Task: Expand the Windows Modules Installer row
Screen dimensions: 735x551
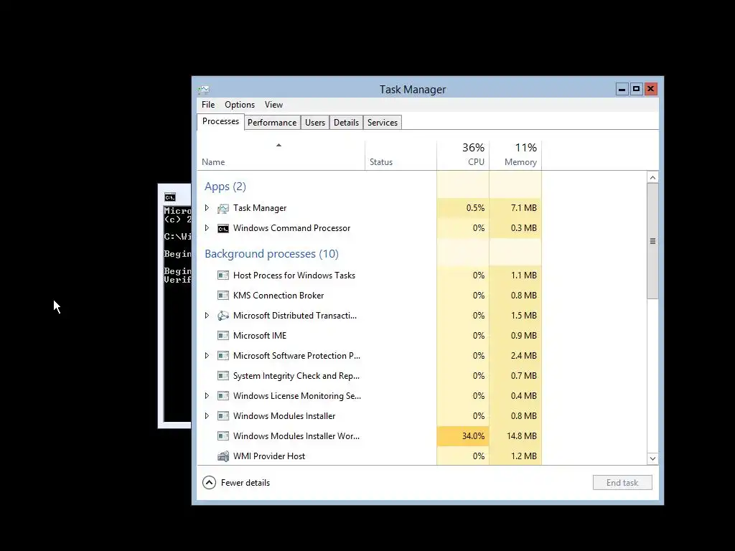Action: click(x=207, y=416)
